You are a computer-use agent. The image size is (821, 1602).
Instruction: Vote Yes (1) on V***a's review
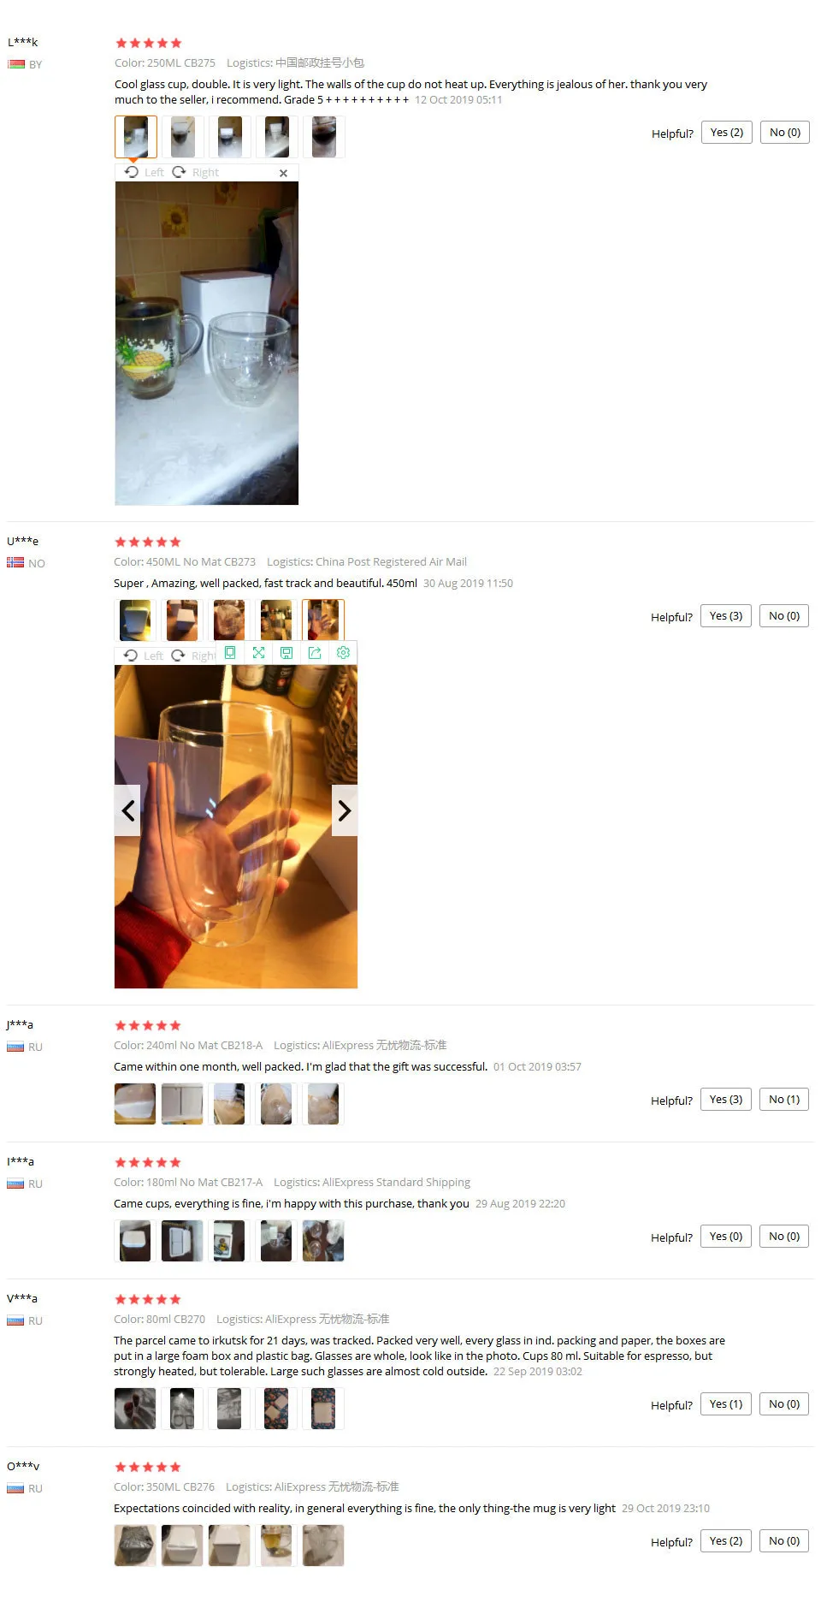coord(726,1404)
